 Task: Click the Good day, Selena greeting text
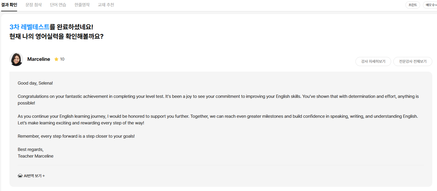click(35, 83)
